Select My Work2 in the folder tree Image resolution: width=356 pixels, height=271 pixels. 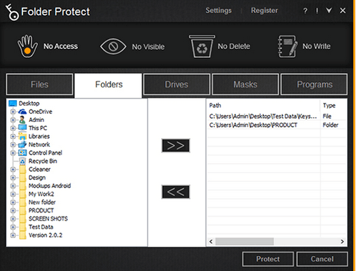(x=41, y=194)
